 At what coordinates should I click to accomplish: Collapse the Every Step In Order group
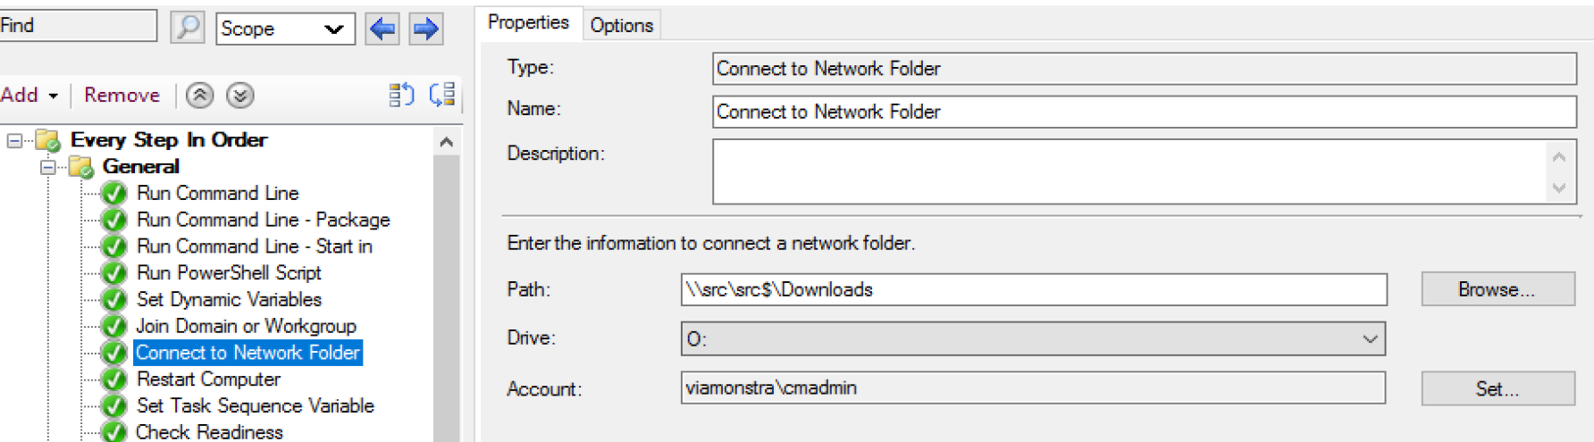pyautogui.click(x=15, y=140)
